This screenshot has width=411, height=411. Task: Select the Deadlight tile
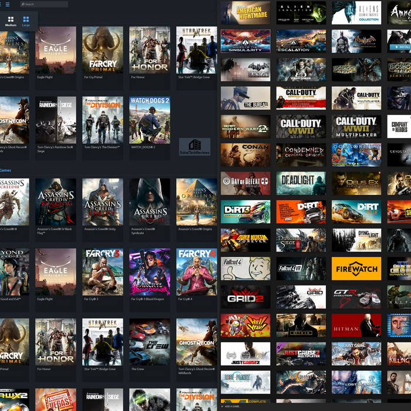(x=301, y=183)
